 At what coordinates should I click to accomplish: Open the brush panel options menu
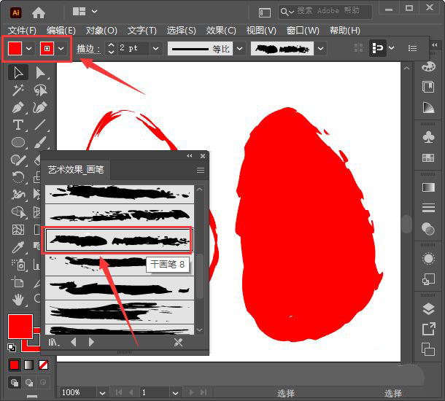[201, 170]
